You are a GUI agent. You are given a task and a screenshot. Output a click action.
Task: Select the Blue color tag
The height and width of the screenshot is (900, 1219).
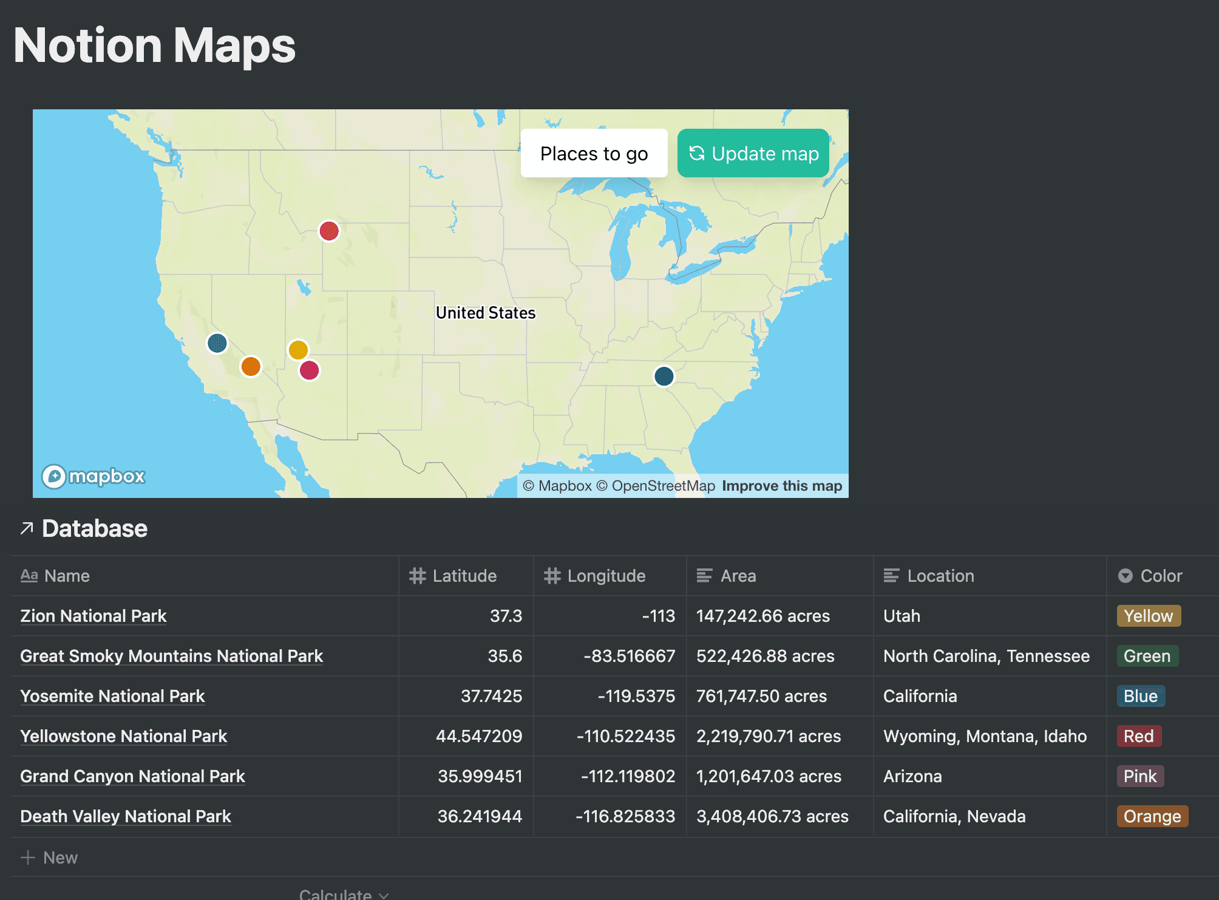pos(1141,696)
